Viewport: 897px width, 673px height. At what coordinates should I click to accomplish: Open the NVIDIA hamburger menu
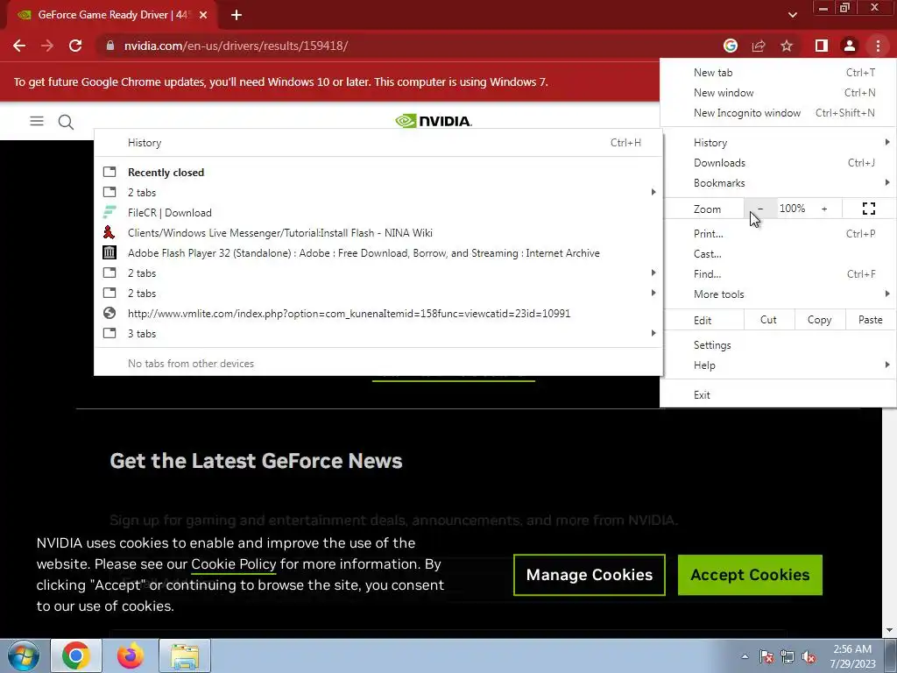(37, 121)
